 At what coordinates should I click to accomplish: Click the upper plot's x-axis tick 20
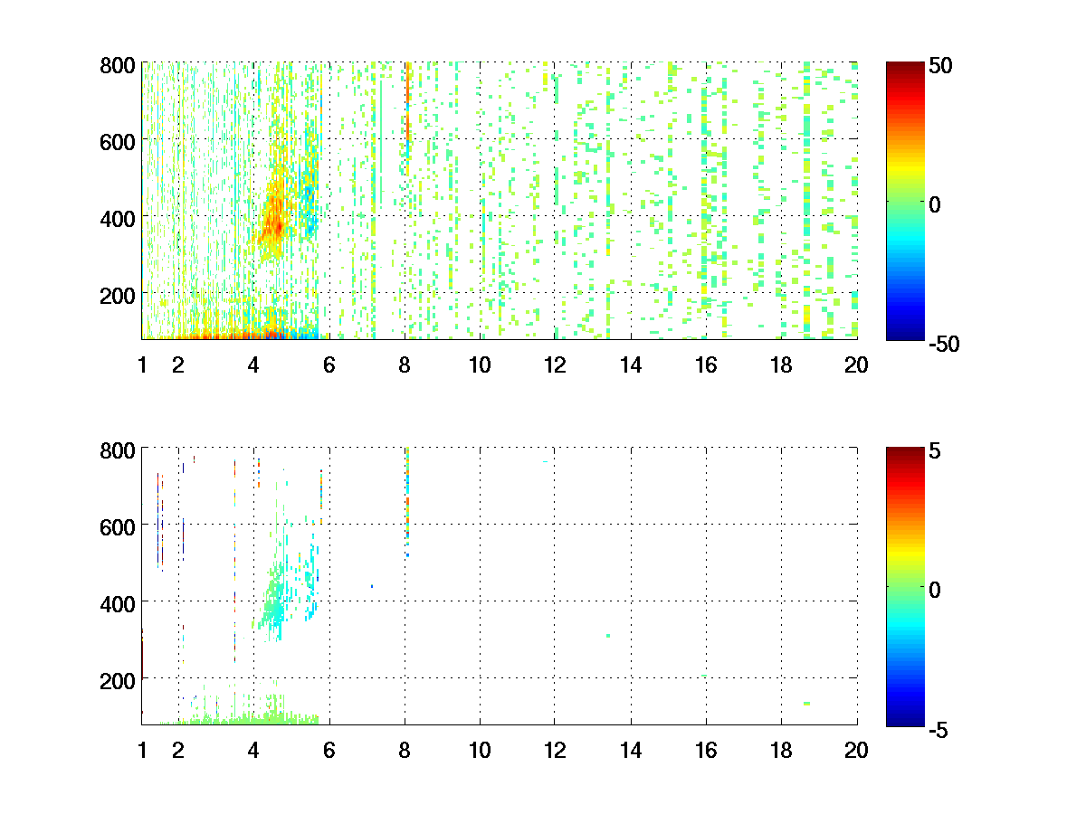tap(856, 365)
